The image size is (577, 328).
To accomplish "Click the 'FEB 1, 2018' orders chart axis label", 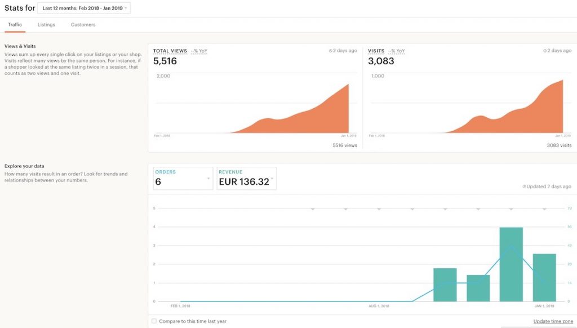I will (180, 306).
